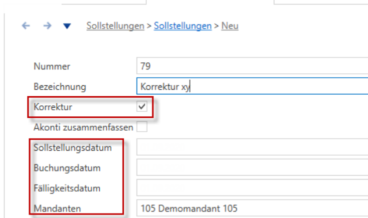Click the Sollstellungsdatum label

[x=72, y=148]
